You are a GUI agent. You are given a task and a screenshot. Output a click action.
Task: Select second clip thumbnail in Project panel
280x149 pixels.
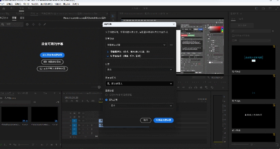[44, 114]
